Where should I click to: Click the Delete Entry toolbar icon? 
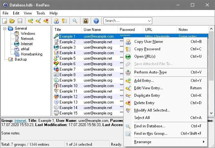pos(46,21)
